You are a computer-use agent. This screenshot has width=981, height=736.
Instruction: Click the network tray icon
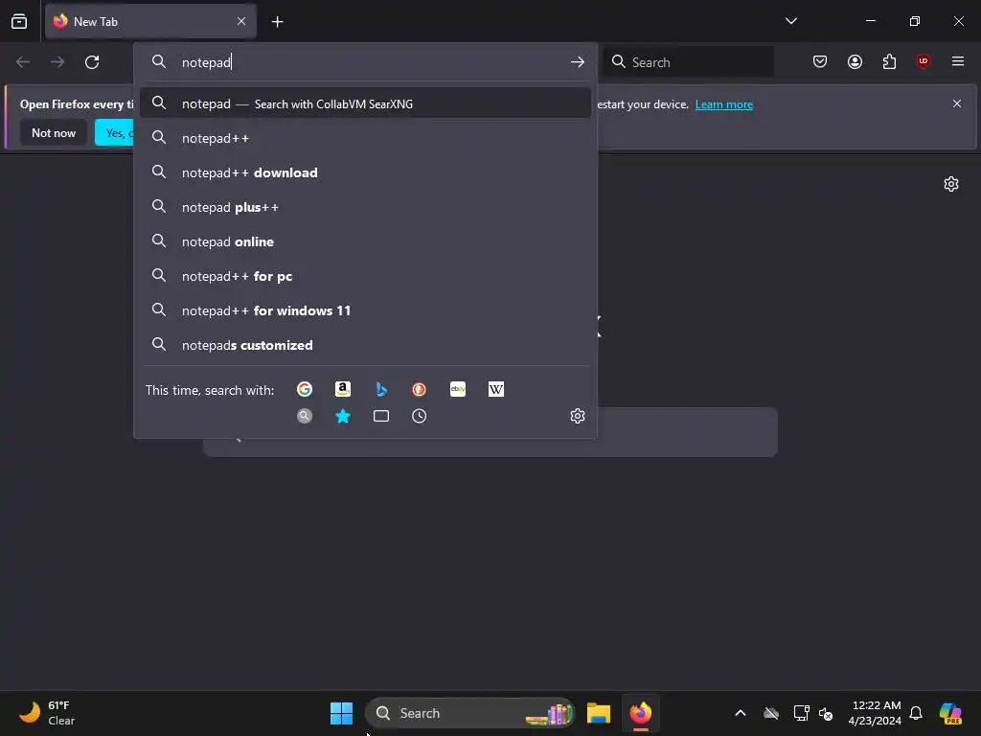point(801,713)
